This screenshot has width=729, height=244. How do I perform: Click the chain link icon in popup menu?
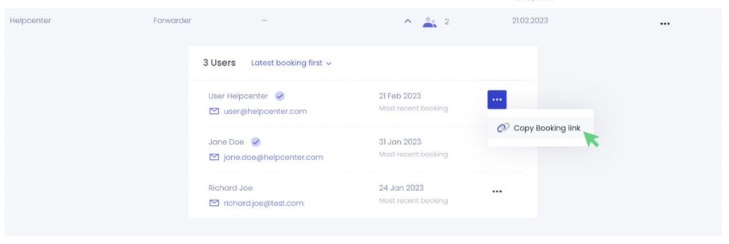point(503,128)
